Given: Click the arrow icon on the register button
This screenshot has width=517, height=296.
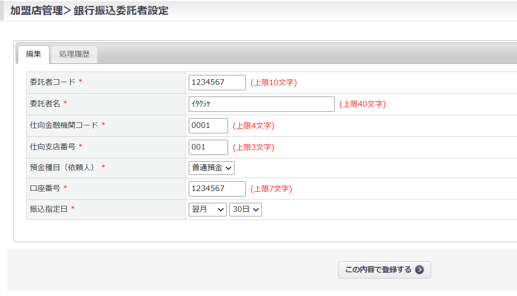Looking at the screenshot, I should pos(419,270).
